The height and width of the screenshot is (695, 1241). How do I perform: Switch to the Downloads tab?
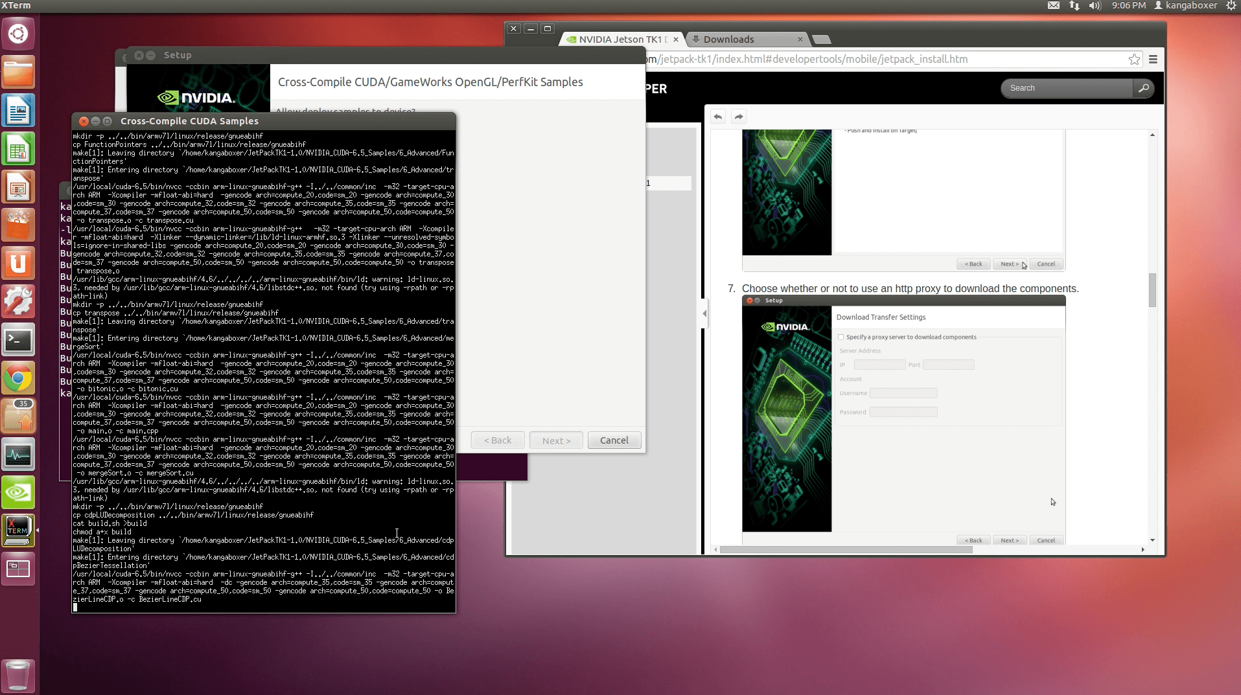[745, 40]
